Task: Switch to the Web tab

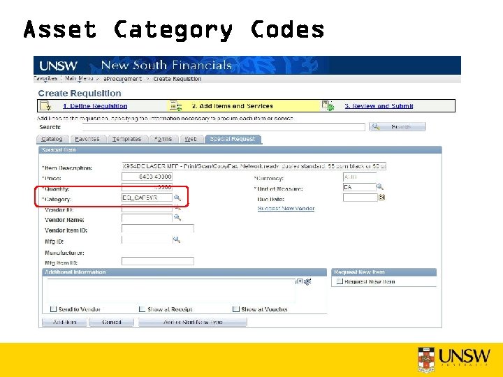Action: (191, 139)
